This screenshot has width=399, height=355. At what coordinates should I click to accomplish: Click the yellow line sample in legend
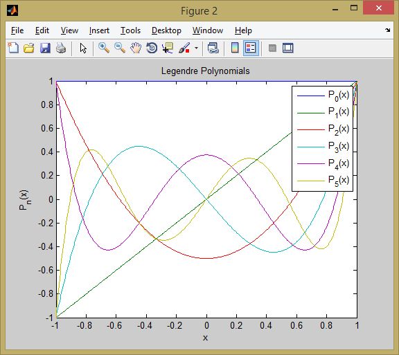coord(311,181)
